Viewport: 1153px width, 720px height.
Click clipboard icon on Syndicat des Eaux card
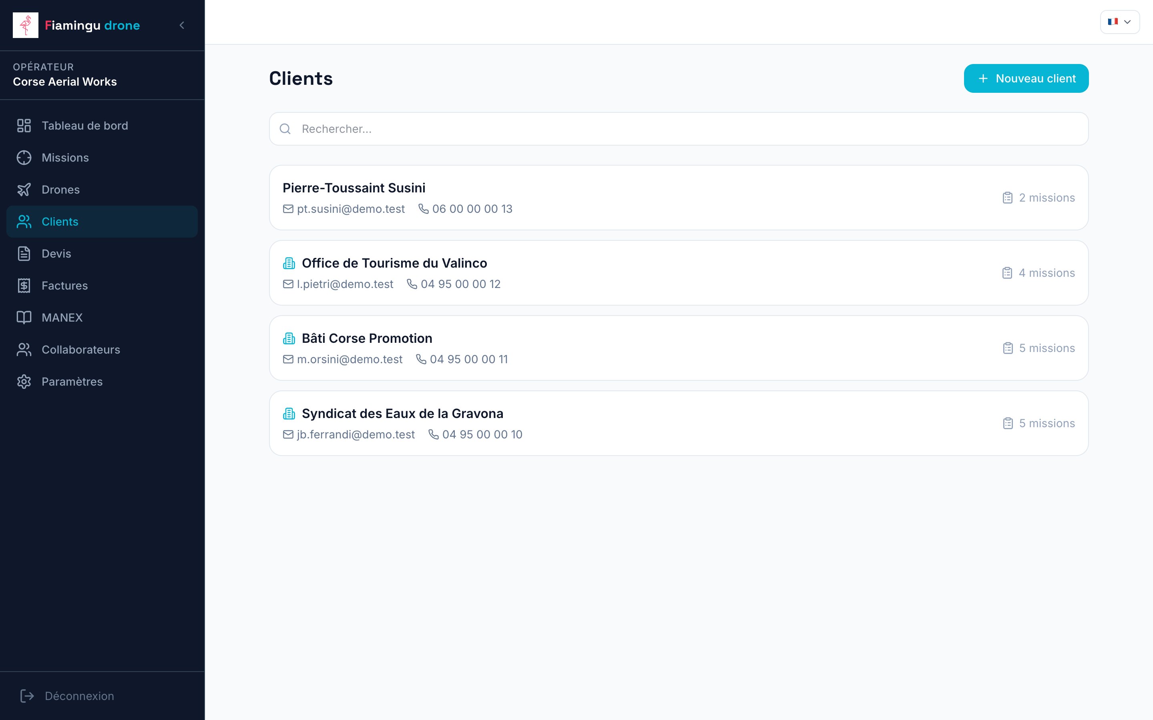(1008, 423)
